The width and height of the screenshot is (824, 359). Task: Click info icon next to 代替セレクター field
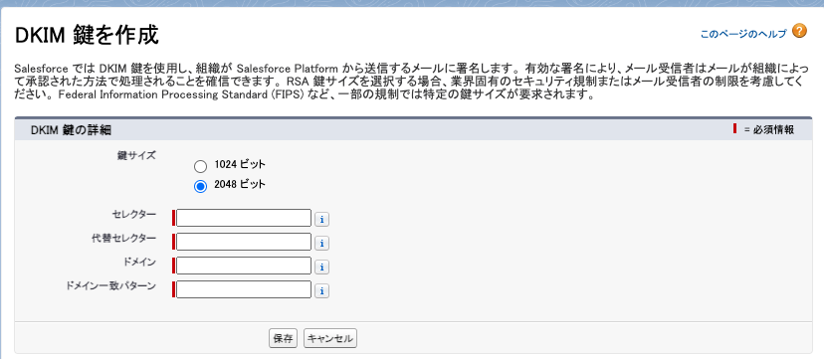pos(321,244)
